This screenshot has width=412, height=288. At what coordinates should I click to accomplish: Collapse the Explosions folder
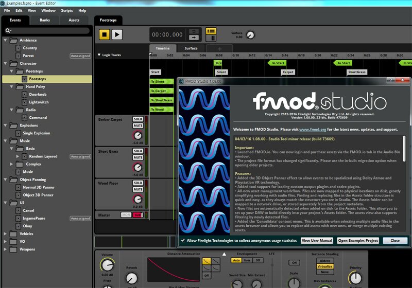coord(5,125)
